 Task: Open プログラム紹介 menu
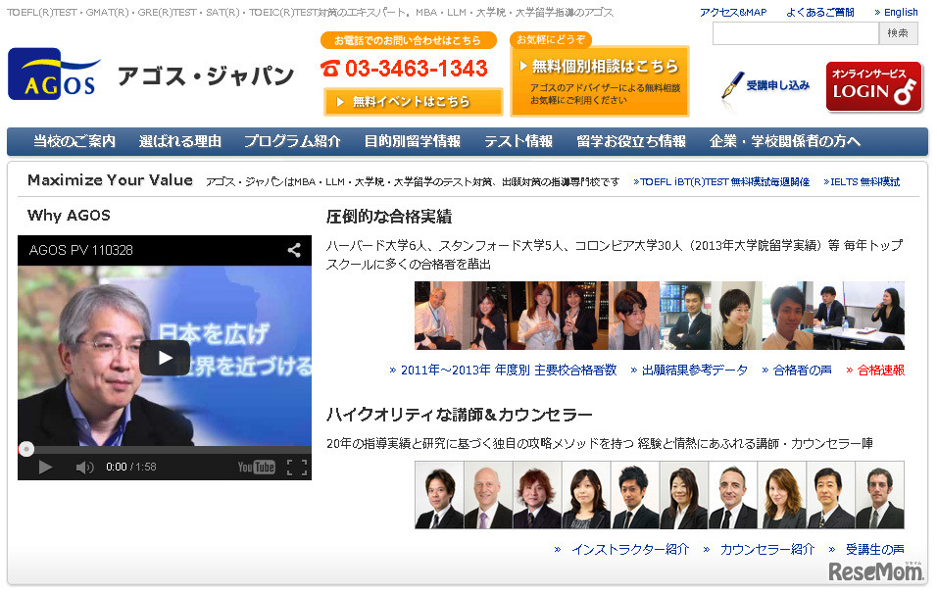click(292, 141)
